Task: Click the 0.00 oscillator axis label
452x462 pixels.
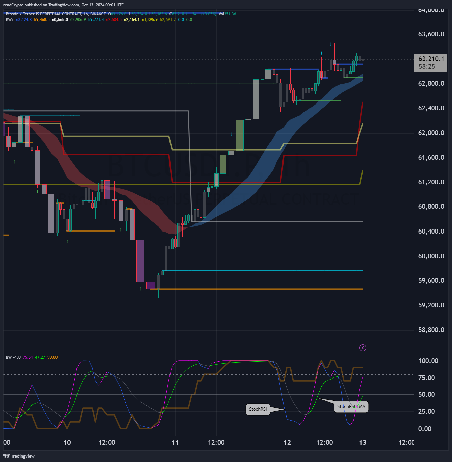Action: pyautogui.click(x=425, y=429)
